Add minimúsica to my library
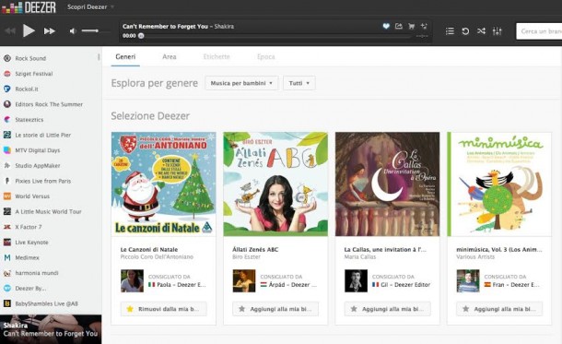This screenshot has height=344, width=562. click(499, 309)
